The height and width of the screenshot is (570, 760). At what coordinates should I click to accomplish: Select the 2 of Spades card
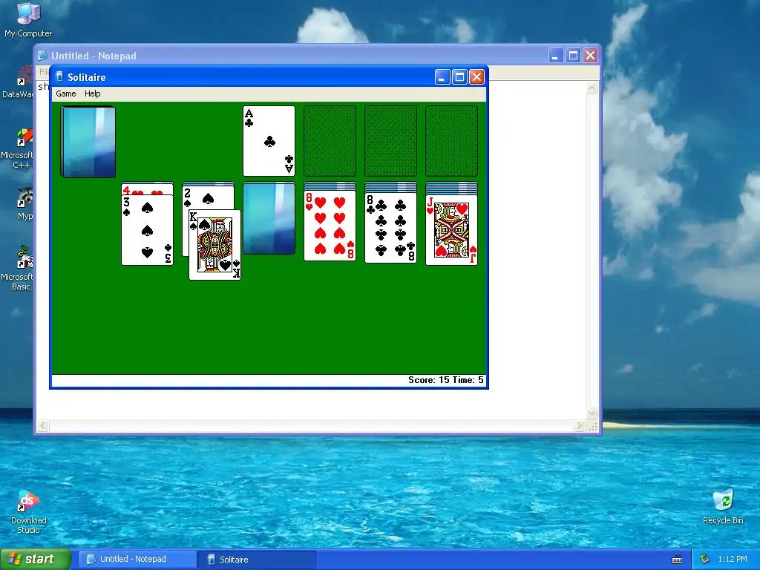(208, 197)
